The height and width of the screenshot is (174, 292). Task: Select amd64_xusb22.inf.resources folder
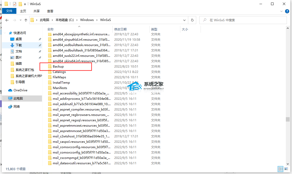[81, 56]
